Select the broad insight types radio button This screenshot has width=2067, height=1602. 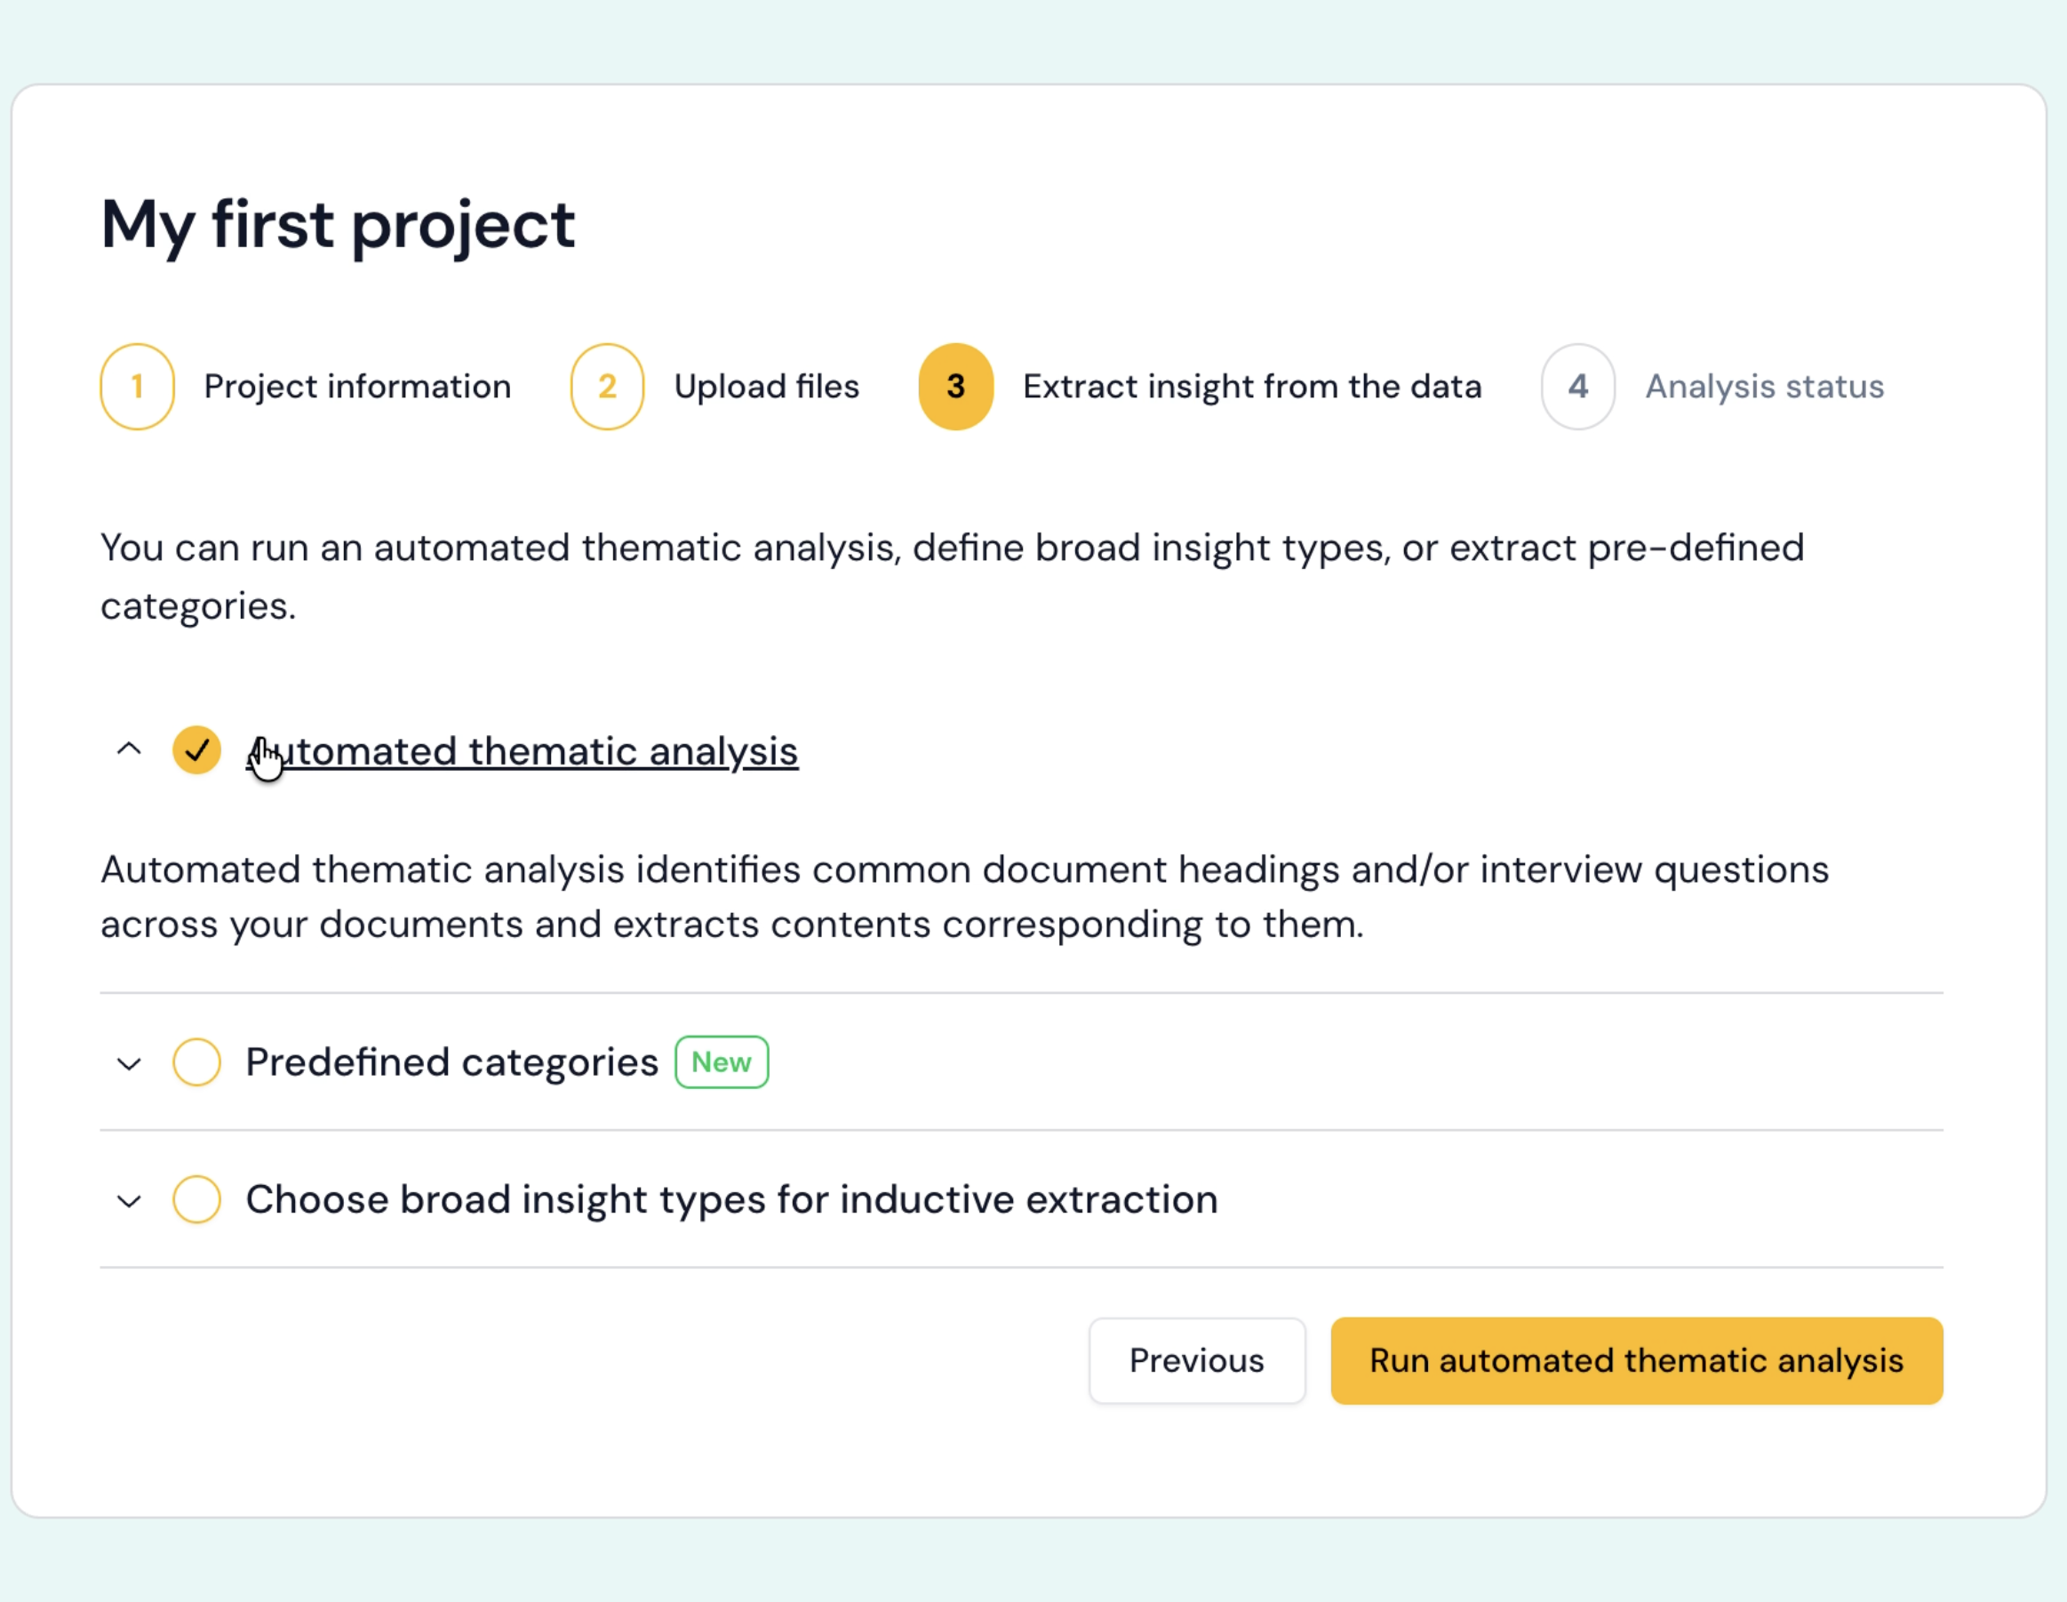click(197, 1199)
